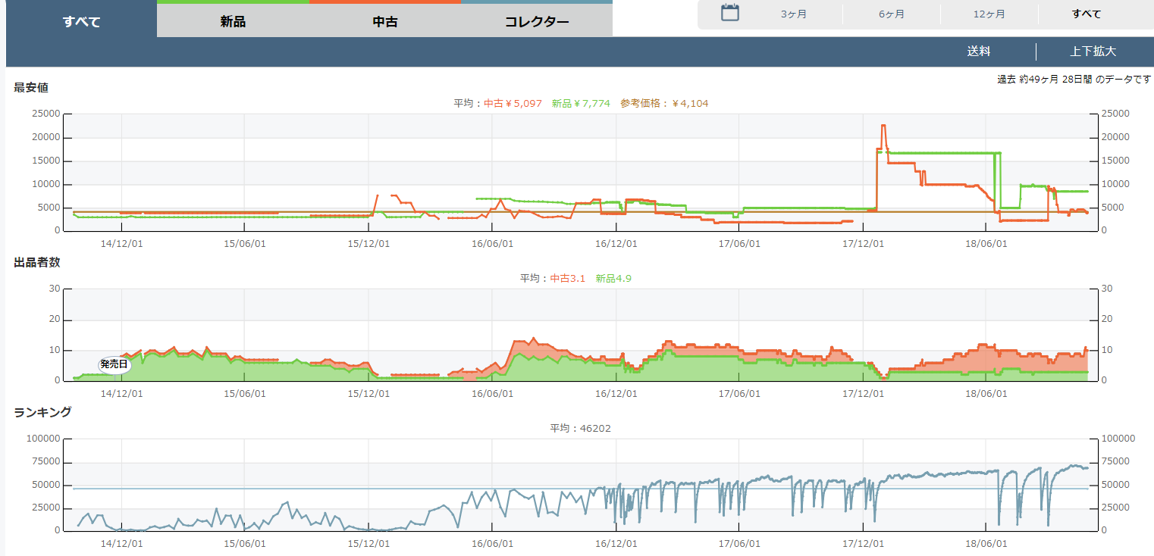Click the 最安値 chart heading
Viewport: 1154px width, 556px height.
31,88
